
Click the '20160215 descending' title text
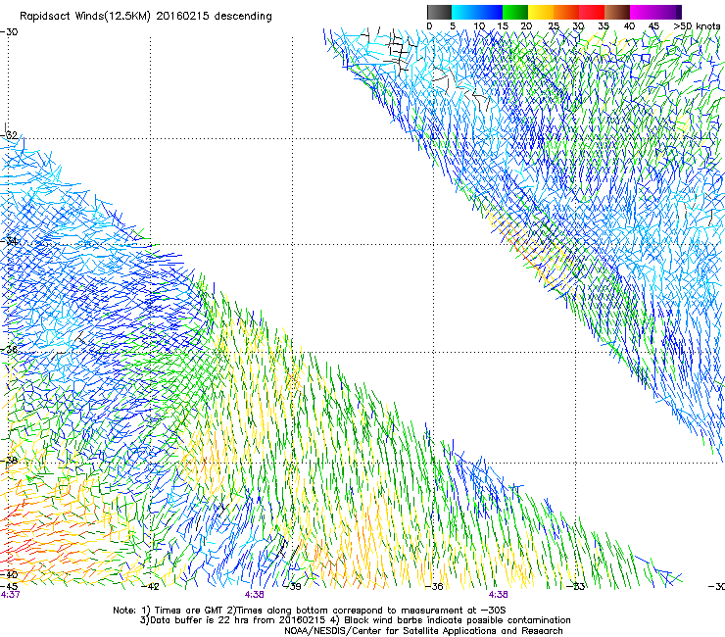tap(215, 17)
